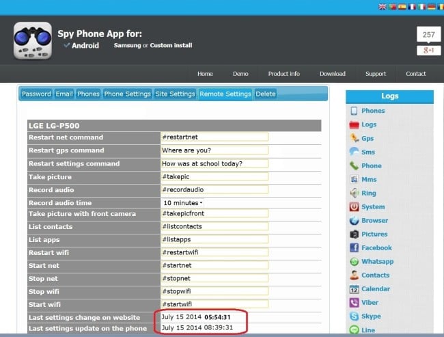Click the green Phone handset icon
The image size is (444, 337).
point(354,165)
